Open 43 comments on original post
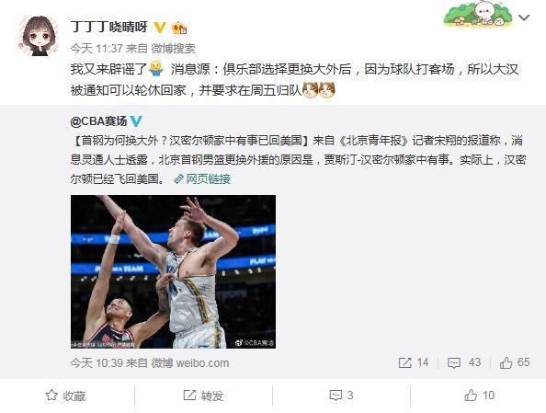Screen dimensions: 546x413 click(x=464, y=362)
